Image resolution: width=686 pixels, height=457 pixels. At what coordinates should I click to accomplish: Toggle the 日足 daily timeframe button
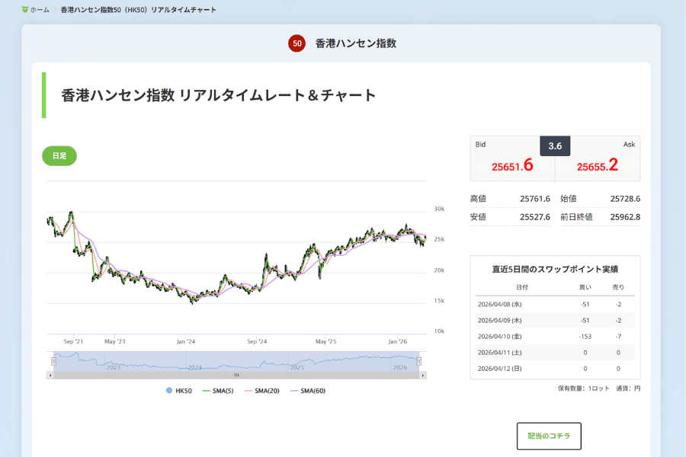click(59, 156)
